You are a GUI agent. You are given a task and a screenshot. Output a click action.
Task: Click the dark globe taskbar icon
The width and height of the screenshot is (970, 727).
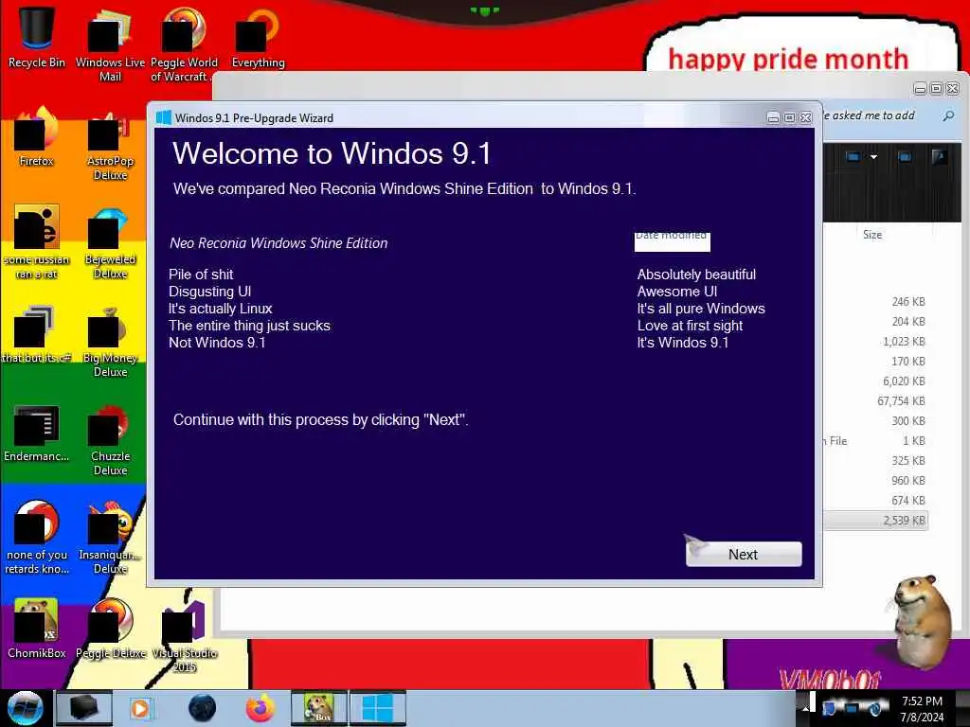203,708
